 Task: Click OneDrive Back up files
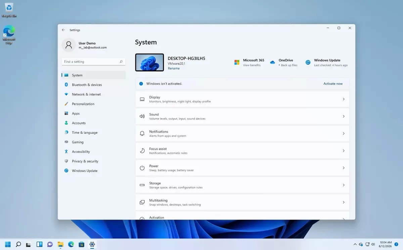pyautogui.click(x=289, y=65)
